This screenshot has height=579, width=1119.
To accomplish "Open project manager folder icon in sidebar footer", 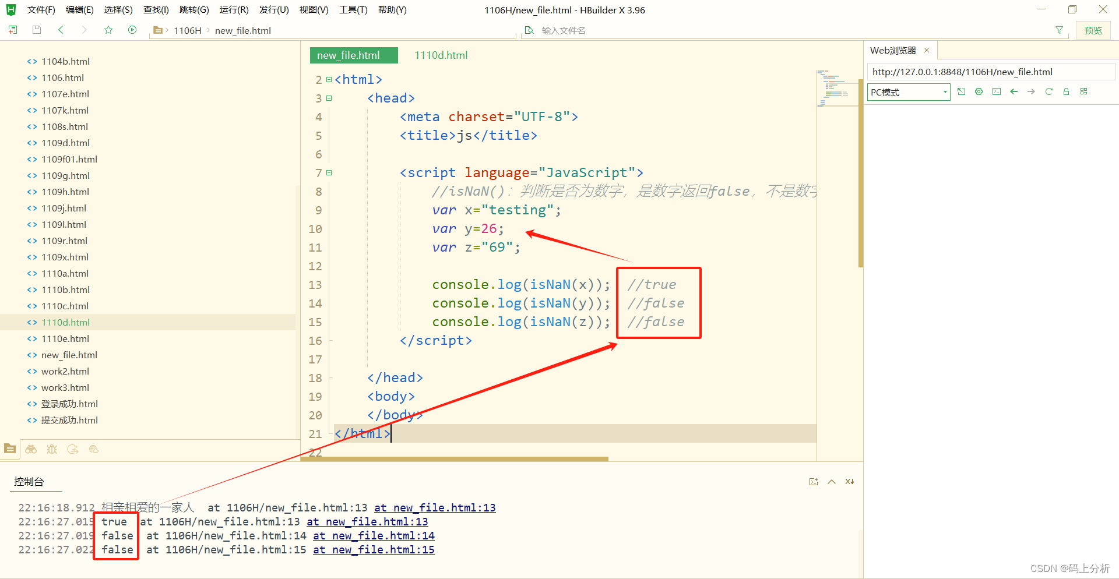I will pyautogui.click(x=10, y=449).
